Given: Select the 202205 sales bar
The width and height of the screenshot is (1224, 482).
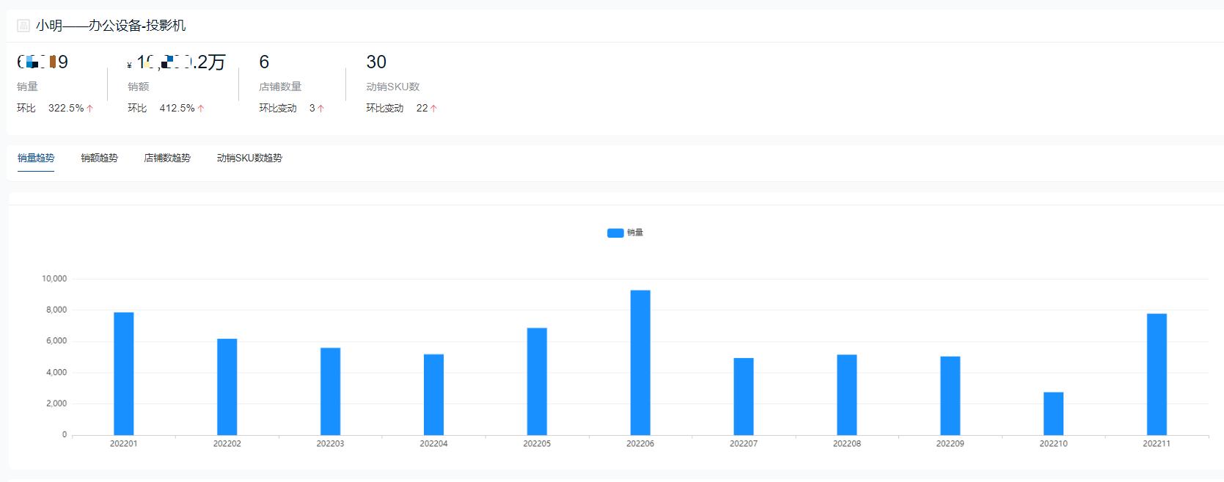Looking at the screenshot, I should coord(537,381).
